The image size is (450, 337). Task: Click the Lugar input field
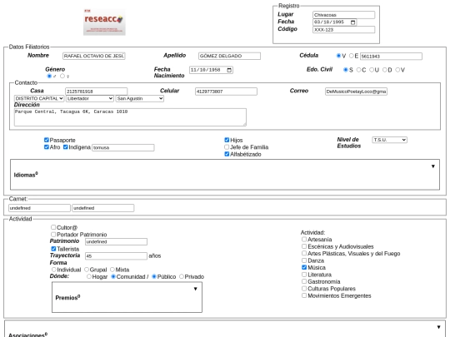click(343, 15)
